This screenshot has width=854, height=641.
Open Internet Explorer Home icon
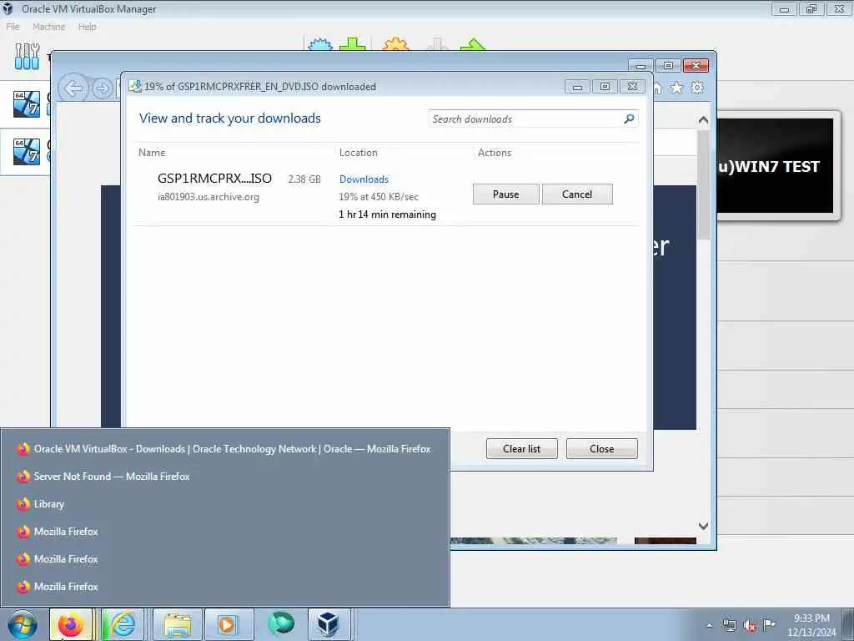click(657, 88)
